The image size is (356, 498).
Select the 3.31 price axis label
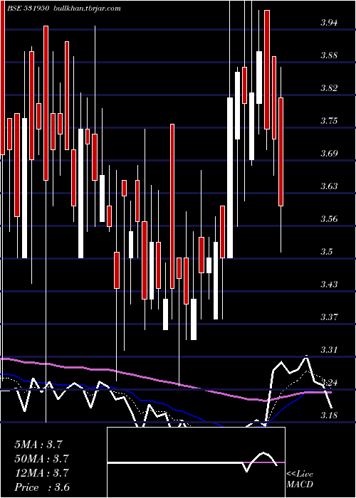[328, 350]
